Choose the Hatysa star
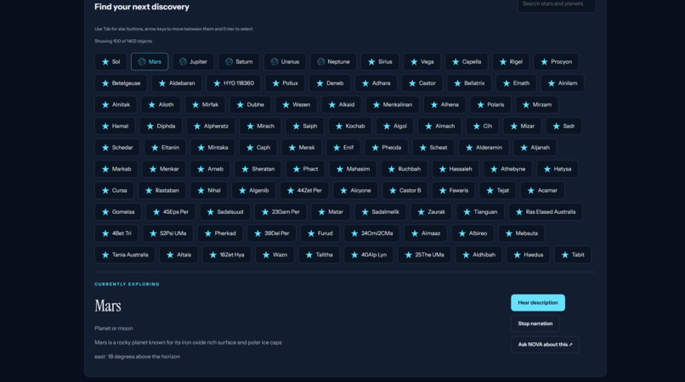This screenshot has width=685, height=382. click(x=558, y=169)
